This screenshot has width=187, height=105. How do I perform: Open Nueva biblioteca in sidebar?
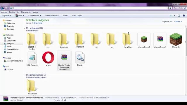[13, 49]
